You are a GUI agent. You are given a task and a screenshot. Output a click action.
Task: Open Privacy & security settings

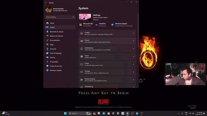click(x=60, y=66)
